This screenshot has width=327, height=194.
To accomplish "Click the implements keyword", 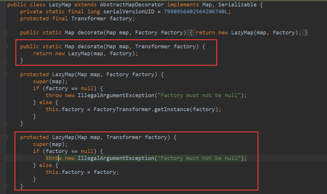I will [x=183, y=5].
